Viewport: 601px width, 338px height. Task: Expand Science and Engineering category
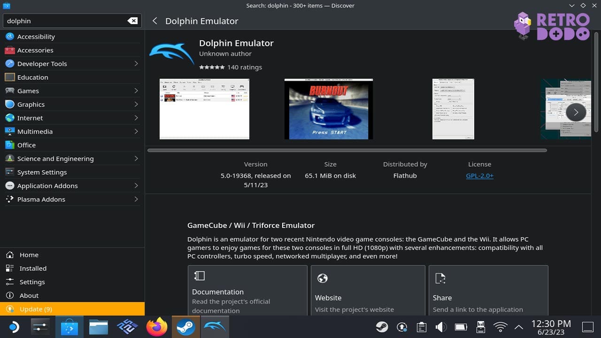pos(136,159)
